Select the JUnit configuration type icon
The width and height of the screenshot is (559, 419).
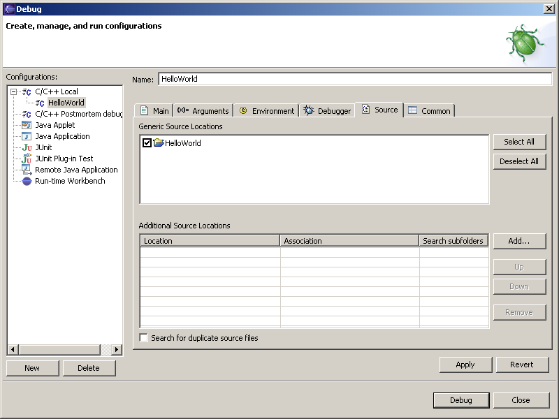(x=27, y=147)
